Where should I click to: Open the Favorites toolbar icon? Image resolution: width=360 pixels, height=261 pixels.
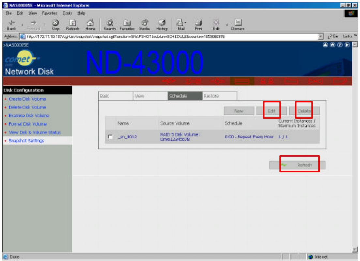127,25
